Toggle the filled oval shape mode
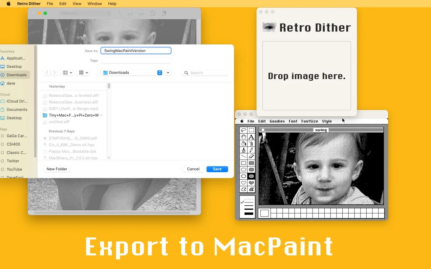The width and height of the screenshot is (431, 269). [x=252, y=176]
